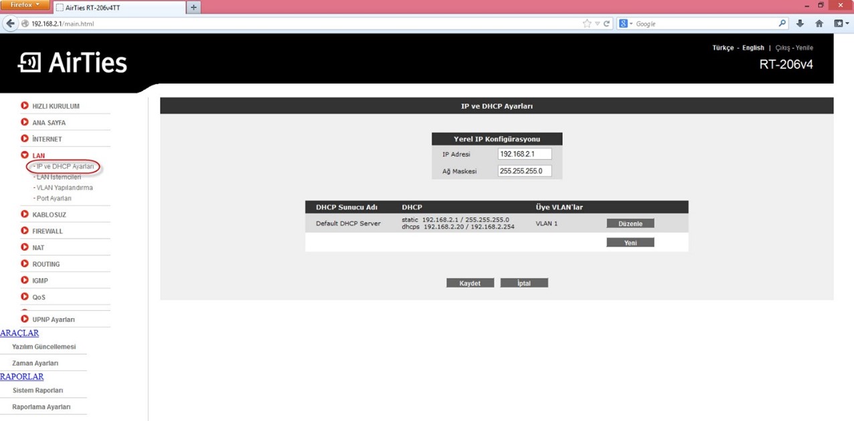Open the Firefox menu button
The image size is (854, 421).
coord(25,5)
